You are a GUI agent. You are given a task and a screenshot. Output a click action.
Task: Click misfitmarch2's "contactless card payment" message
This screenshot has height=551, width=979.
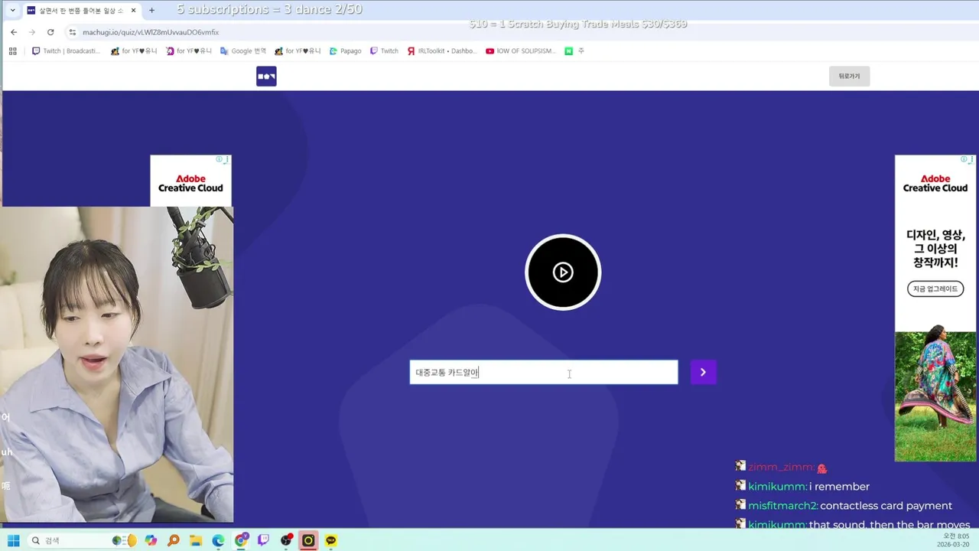point(886,506)
